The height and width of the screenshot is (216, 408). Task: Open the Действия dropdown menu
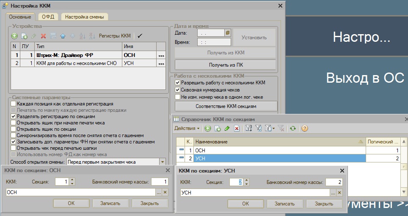(187, 128)
